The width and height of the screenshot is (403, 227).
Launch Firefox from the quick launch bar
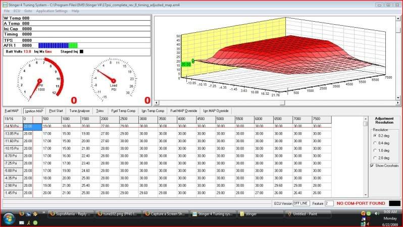(22, 214)
